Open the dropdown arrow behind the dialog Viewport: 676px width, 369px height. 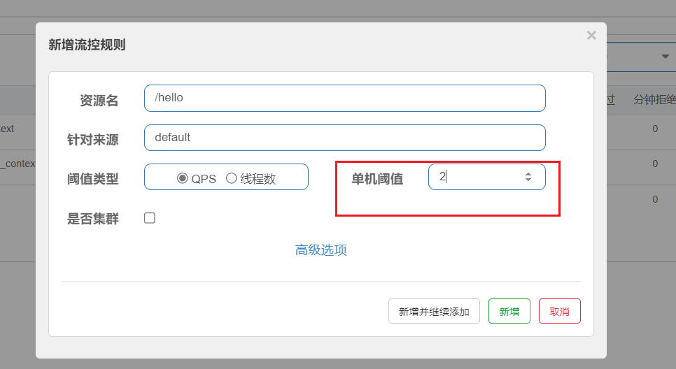(x=664, y=57)
